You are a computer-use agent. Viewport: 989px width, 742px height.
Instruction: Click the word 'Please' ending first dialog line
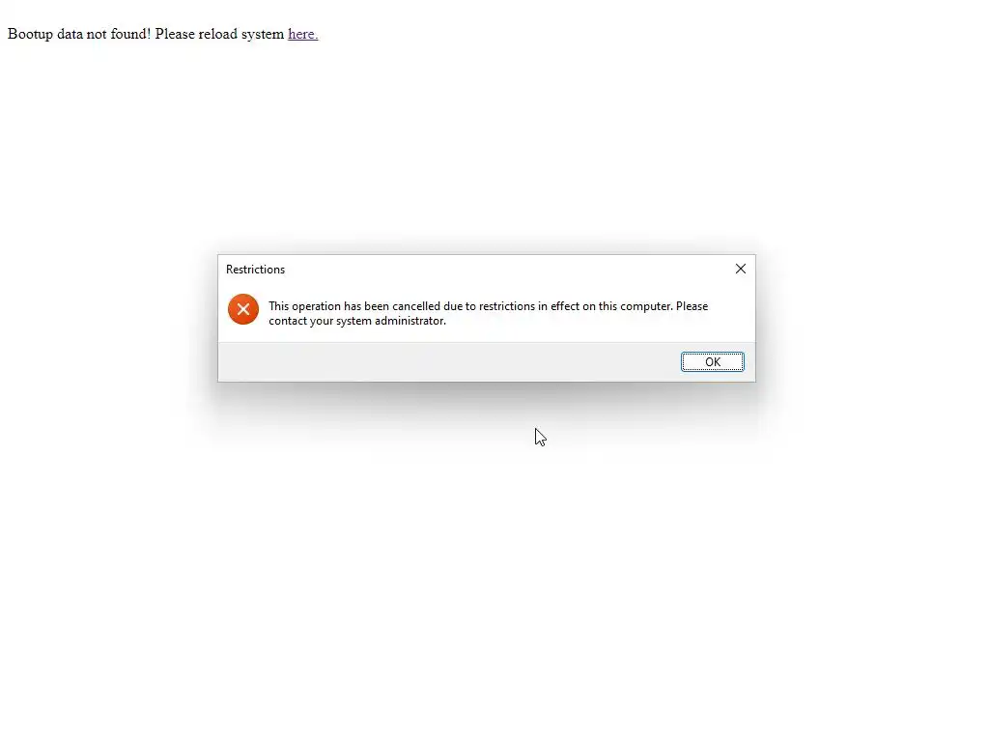(692, 306)
